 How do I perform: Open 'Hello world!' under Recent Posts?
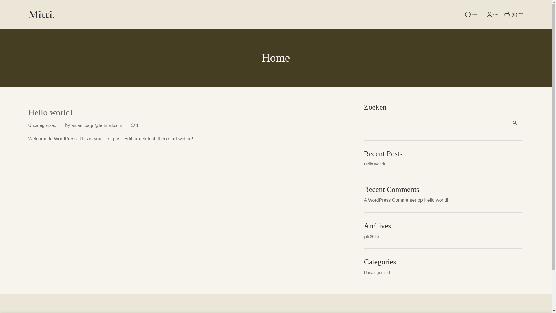point(374,164)
